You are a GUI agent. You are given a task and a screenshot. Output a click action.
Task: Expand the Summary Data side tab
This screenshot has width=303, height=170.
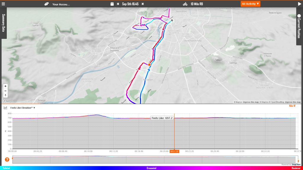pyautogui.click(x=4, y=23)
